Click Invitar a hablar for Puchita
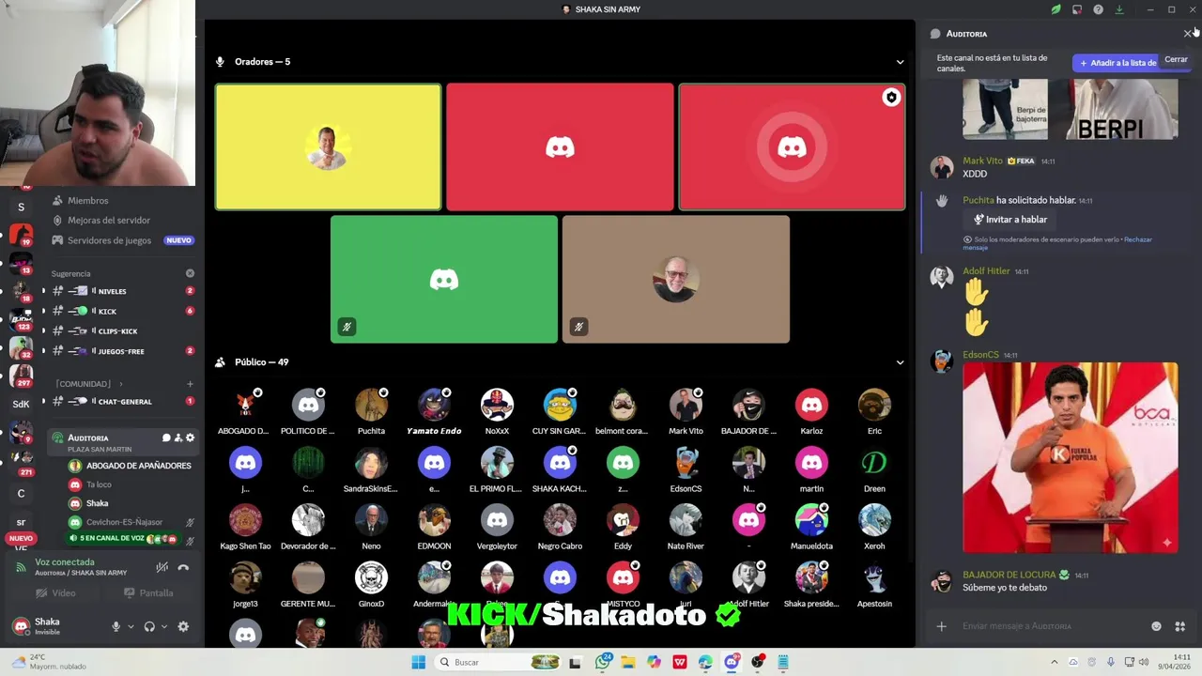This screenshot has height=676, width=1202. pos(1010,220)
